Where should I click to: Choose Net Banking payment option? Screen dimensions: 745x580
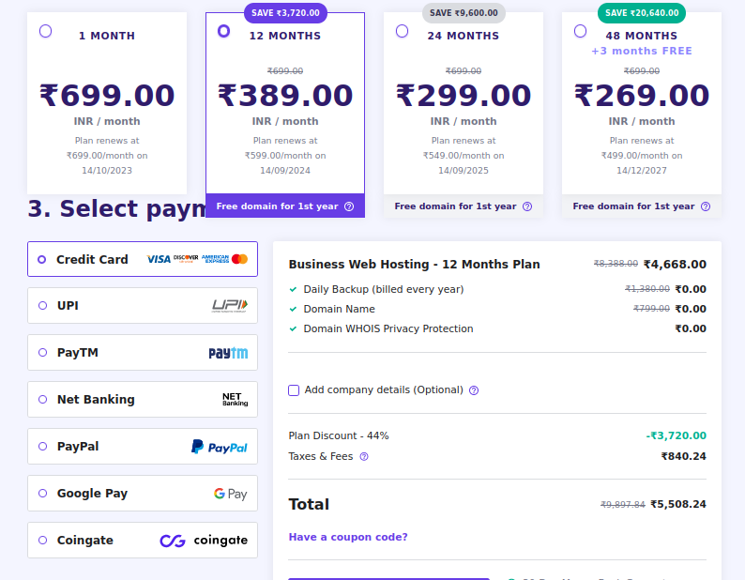(42, 400)
